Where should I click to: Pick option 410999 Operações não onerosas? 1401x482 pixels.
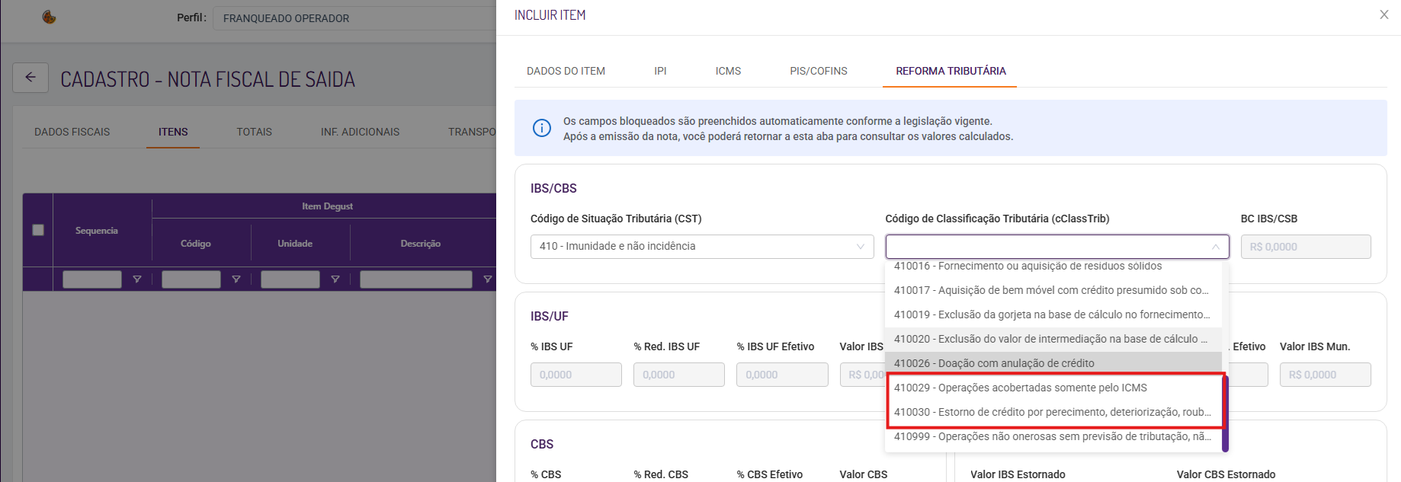click(x=1052, y=436)
